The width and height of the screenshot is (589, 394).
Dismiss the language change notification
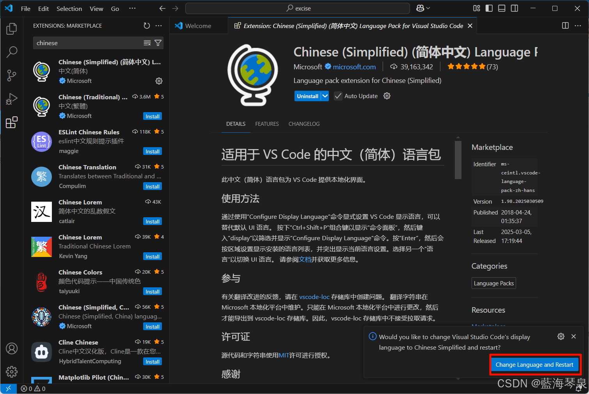(573, 336)
